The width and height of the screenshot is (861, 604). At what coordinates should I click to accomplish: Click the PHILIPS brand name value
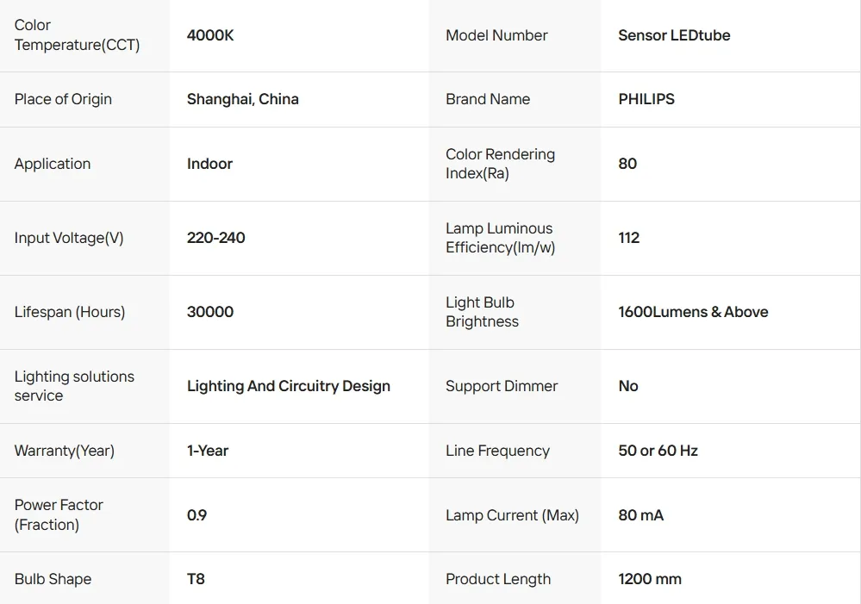click(646, 99)
